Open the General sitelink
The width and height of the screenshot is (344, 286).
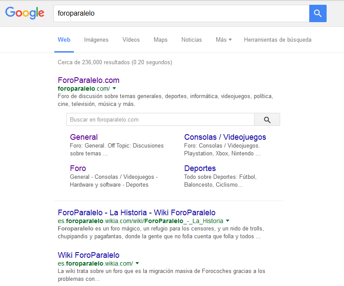click(84, 137)
